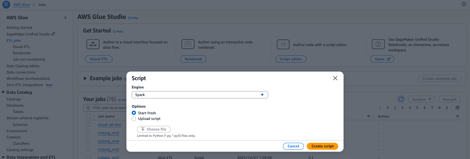
Task: Open the Actions dropdown
Action: pyautogui.click(x=421, y=99)
